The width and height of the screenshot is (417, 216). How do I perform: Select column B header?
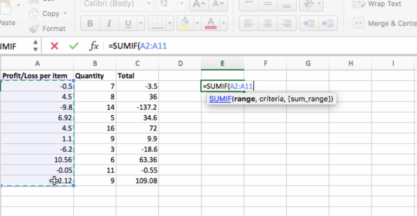point(95,63)
